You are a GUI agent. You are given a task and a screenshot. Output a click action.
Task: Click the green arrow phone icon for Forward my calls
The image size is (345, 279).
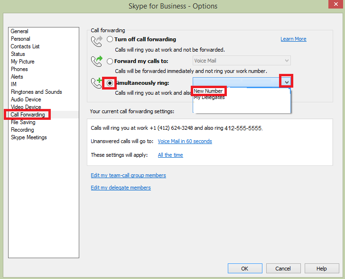pyautogui.click(x=97, y=61)
